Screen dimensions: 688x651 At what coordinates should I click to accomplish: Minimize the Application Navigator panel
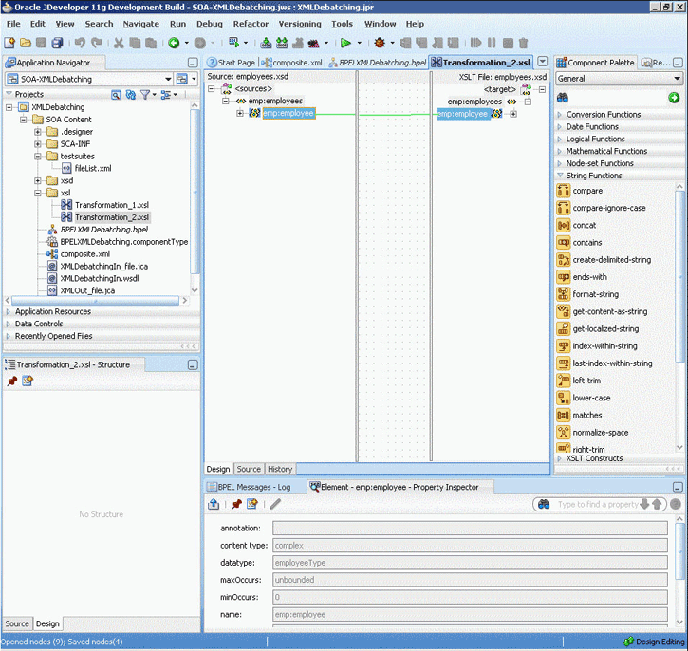click(x=193, y=63)
